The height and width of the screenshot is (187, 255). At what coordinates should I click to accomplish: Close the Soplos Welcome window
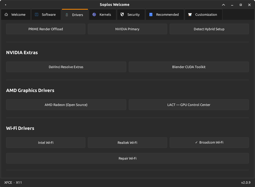click(249, 5)
